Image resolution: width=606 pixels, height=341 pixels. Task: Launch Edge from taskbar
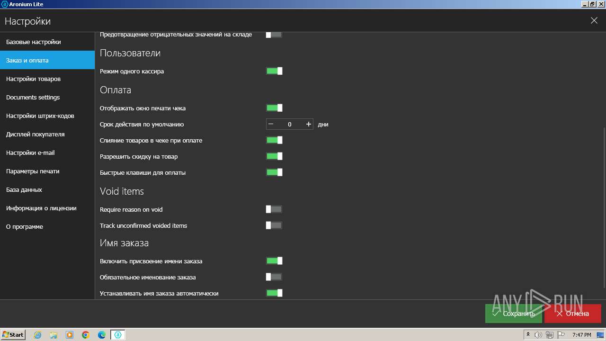tap(102, 335)
